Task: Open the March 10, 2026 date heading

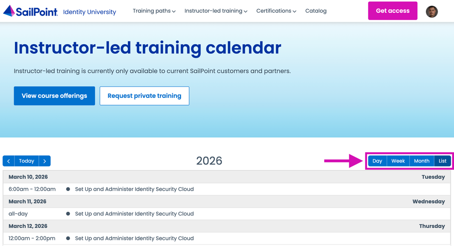Action: pyautogui.click(x=28, y=177)
